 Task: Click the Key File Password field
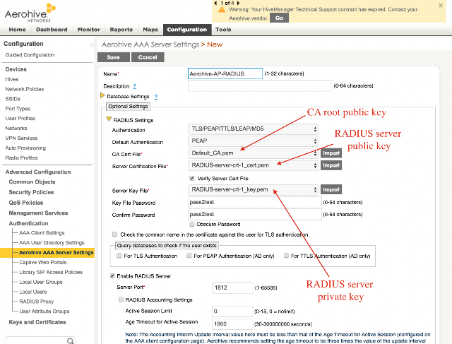(255, 203)
